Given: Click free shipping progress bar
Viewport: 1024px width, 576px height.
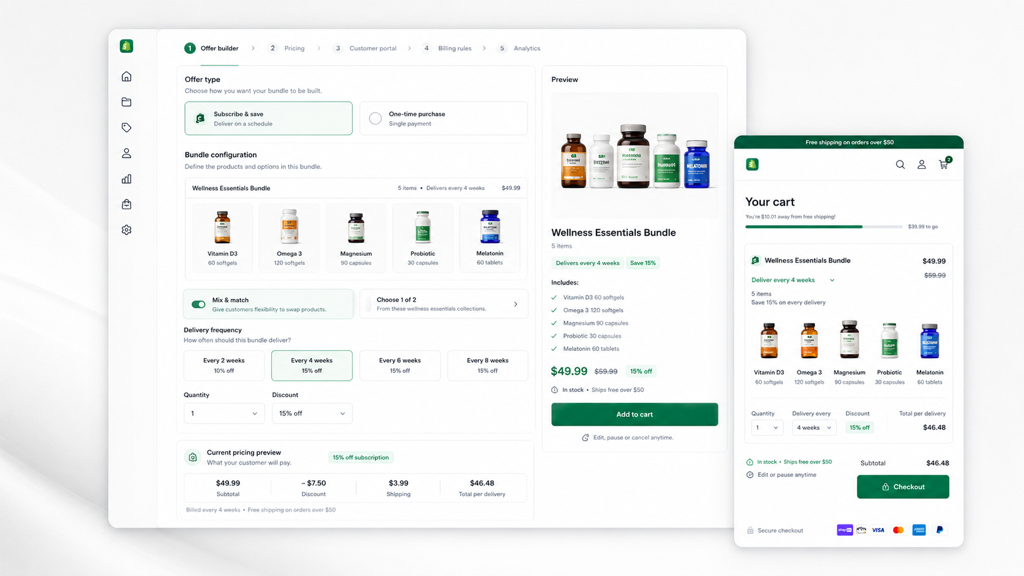Looking at the screenshot, I should point(824,226).
